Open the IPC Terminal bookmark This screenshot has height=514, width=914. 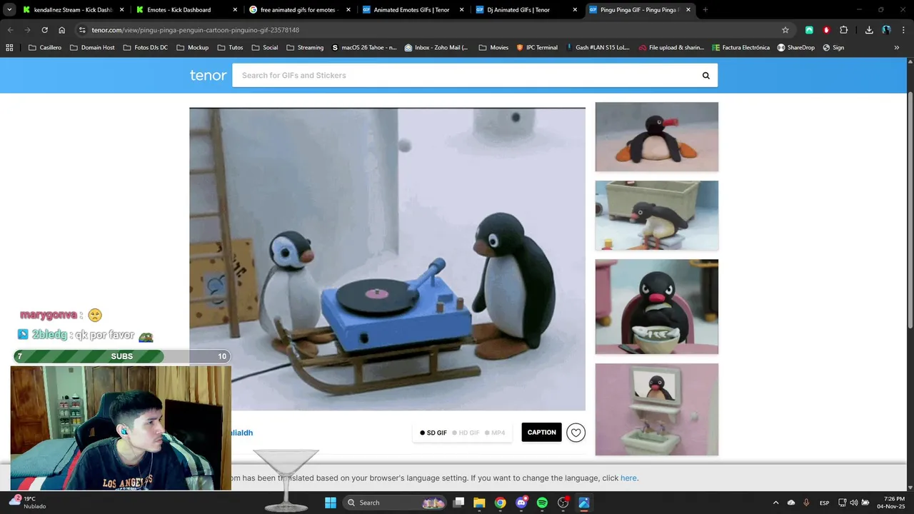pos(536,48)
